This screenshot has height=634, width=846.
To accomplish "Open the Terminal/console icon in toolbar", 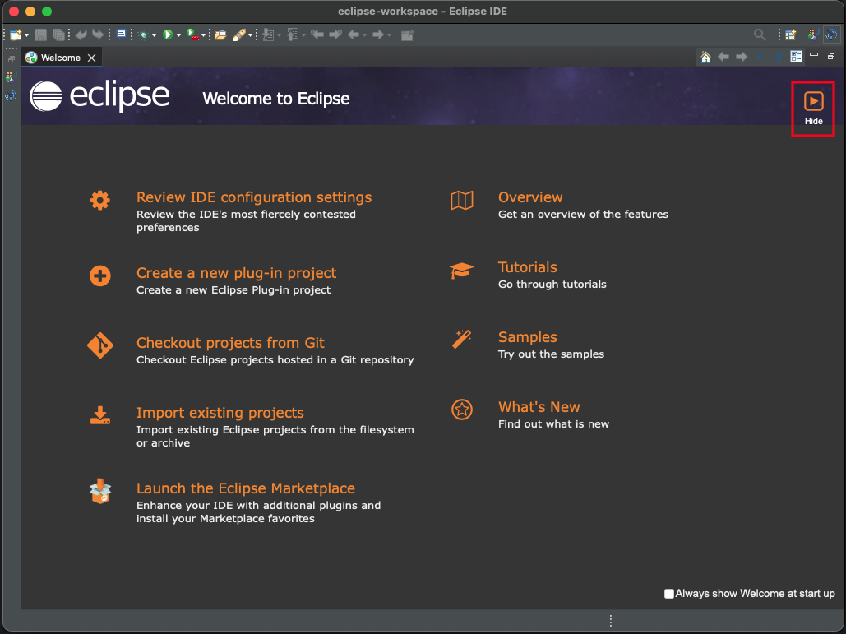I will click(x=122, y=35).
